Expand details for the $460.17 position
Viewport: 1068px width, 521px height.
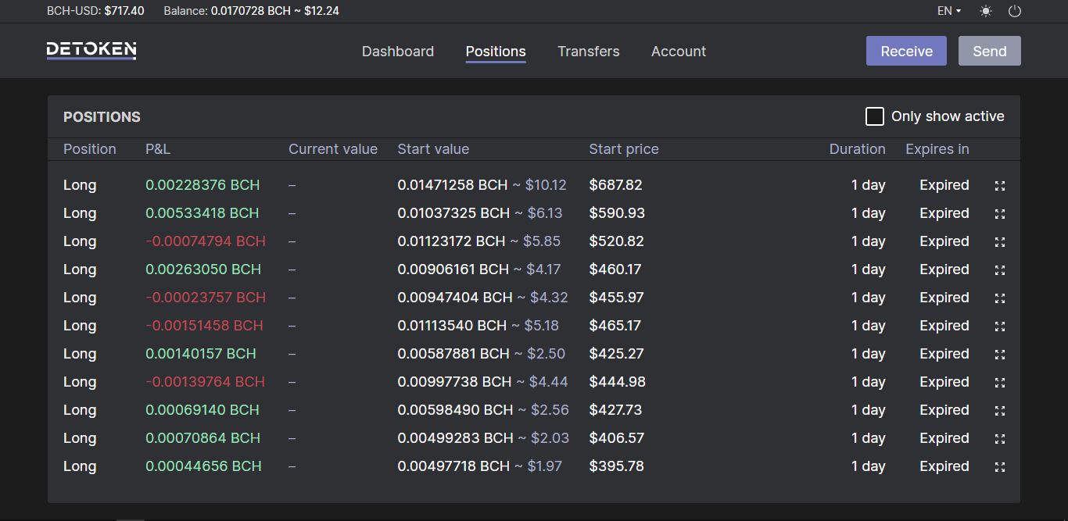999,270
